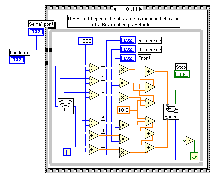Screen dimensions: 215x181
Task: Select divide node beside index label 0
Action: tap(94, 68)
